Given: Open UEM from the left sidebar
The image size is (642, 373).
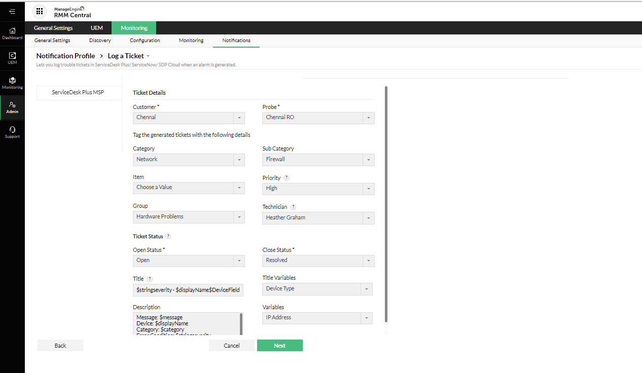Looking at the screenshot, I should (x=12, y=57).
